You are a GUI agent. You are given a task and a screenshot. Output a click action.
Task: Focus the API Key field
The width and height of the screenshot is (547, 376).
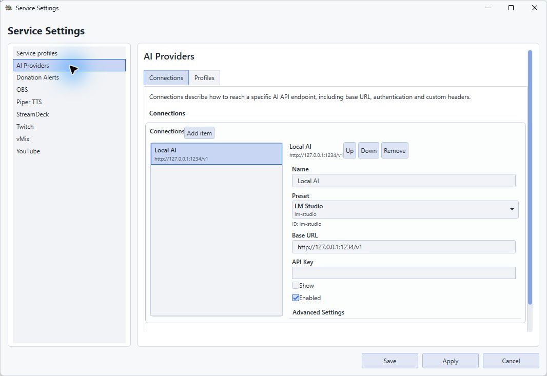[404, 273]
